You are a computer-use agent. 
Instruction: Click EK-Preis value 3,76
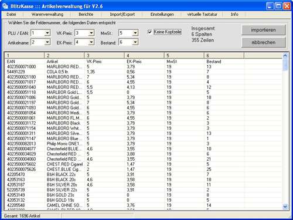[x=131, y=205]
